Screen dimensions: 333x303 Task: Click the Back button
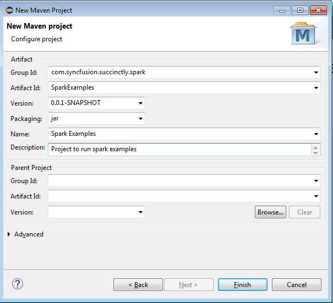tap(138, 284)
